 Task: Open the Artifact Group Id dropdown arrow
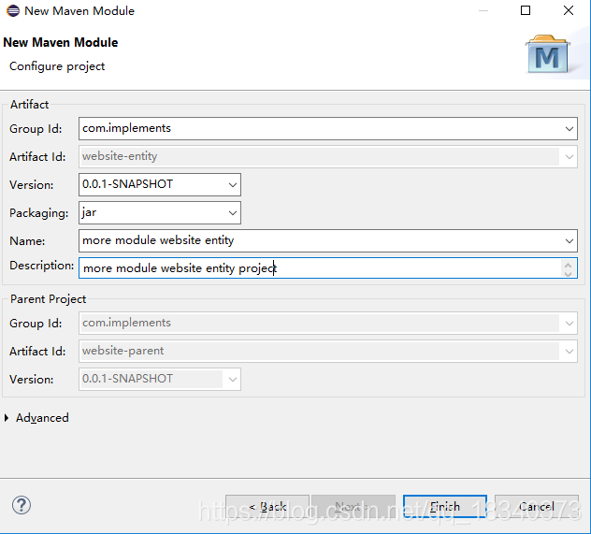point(569,128)
